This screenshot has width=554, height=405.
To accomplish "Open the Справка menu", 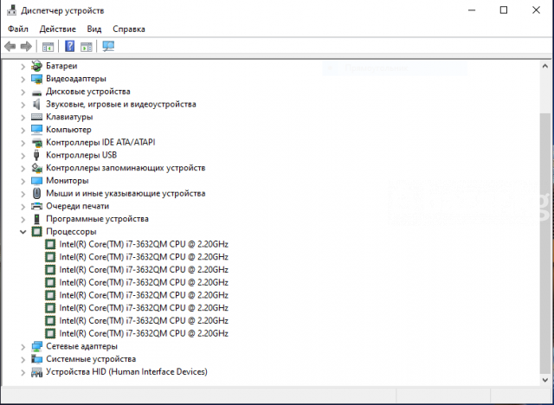I will coord(129,29).
